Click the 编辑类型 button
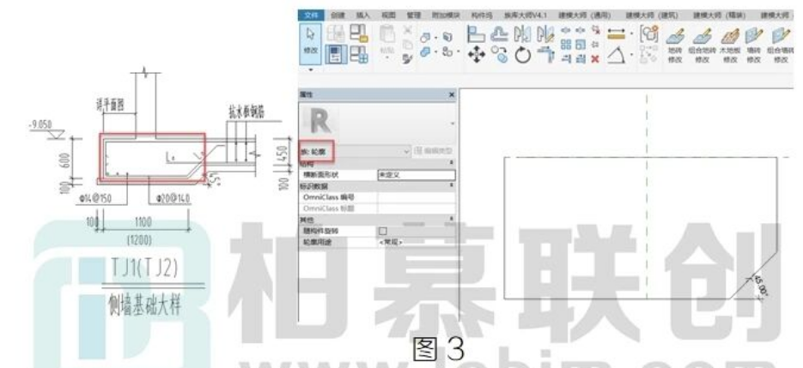 tap(434, 152)
